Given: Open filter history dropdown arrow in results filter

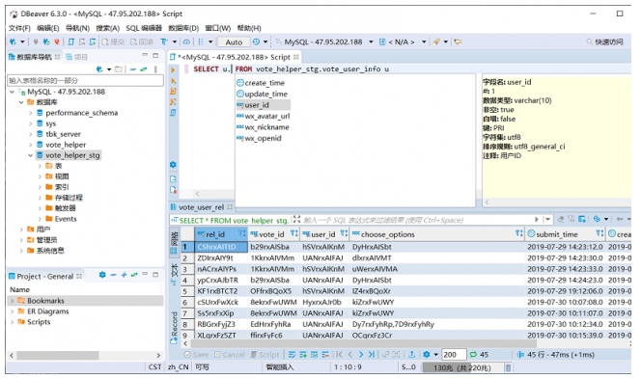Looking at the screenshot, I should [547, 220].
